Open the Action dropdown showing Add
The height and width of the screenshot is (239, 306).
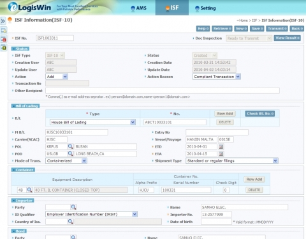57,77
